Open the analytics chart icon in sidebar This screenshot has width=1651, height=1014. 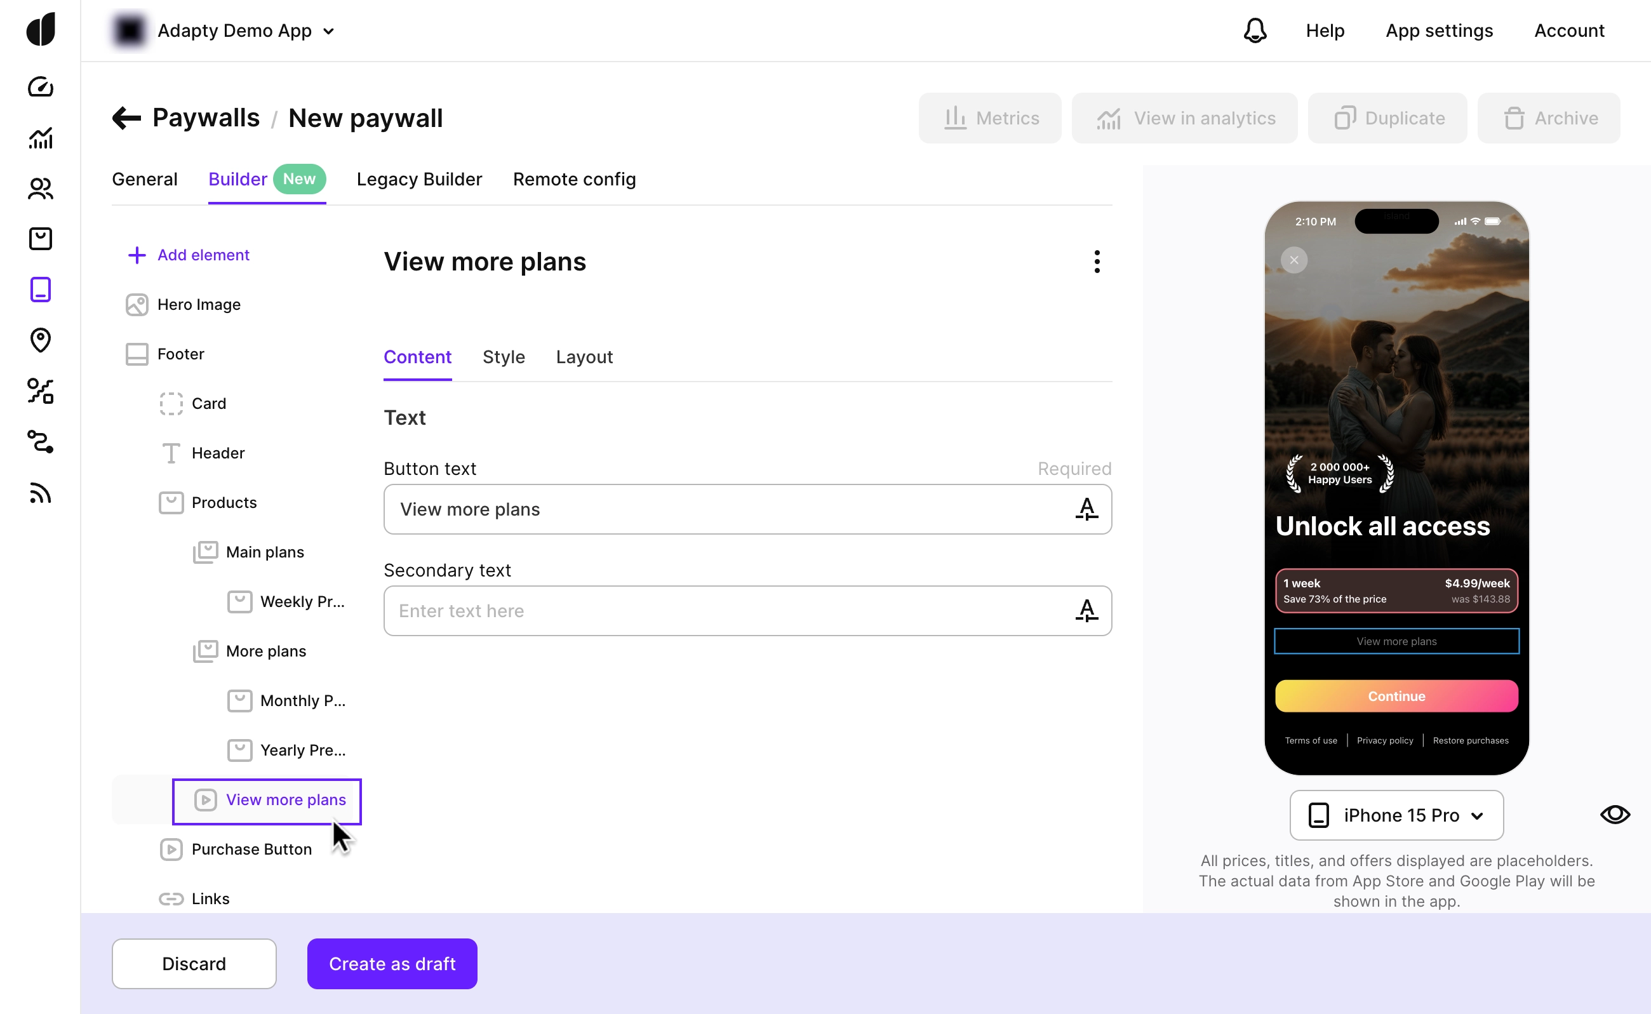tap(40, 138)
